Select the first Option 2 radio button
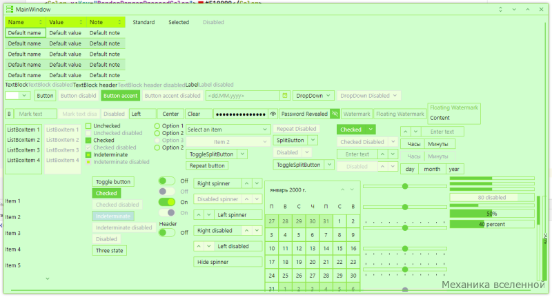 (157, 133)
